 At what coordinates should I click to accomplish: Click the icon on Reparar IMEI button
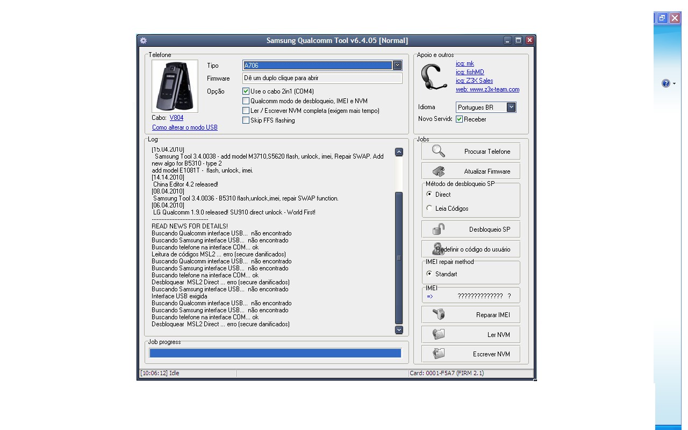pyautogui.click(x=439, y=314)
